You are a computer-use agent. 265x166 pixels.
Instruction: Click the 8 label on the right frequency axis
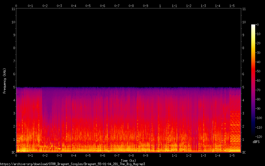click(243, 48)
